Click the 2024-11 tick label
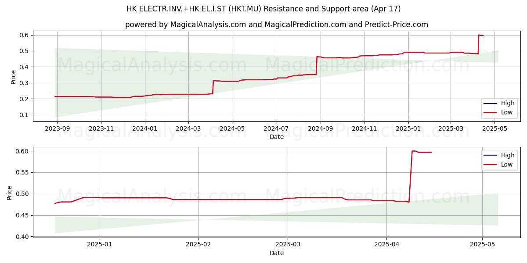 pyautogui.click(x=365, y=129)
